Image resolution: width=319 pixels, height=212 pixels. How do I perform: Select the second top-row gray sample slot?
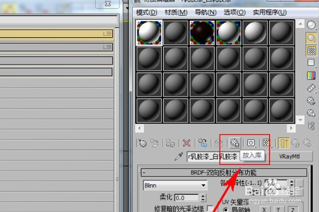[x=175, y=33]
